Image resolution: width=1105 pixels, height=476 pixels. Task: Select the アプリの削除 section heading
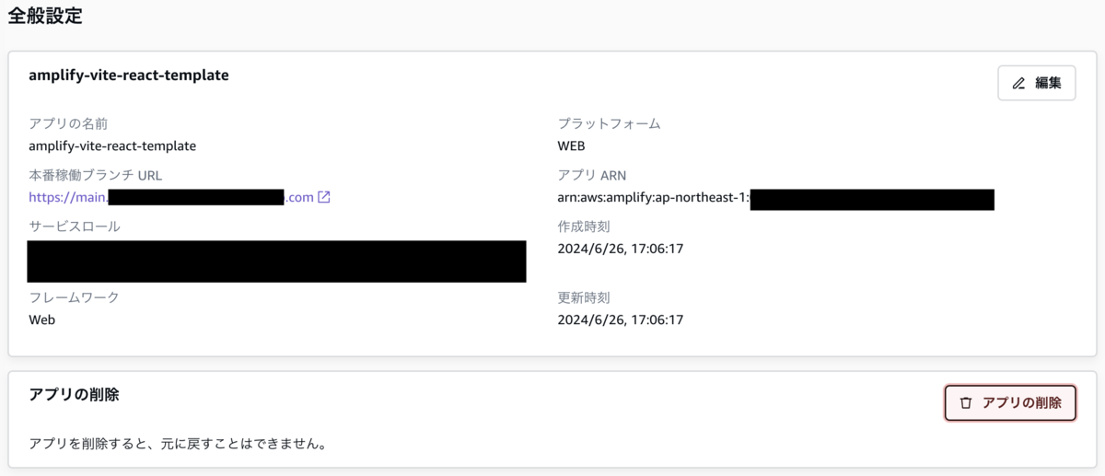pos(74,395)
